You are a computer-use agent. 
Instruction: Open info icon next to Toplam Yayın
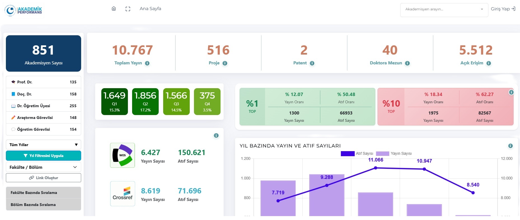point(147,63)
